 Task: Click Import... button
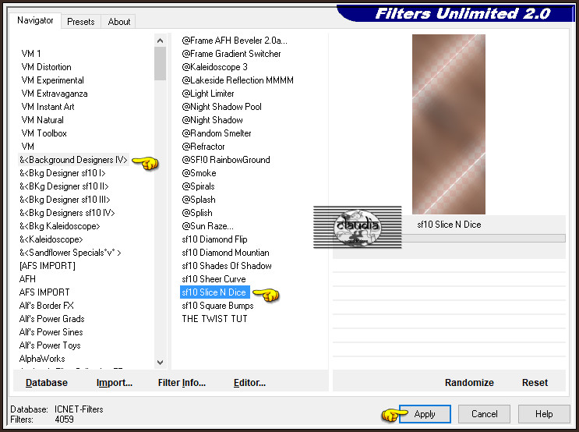pyautogui.click(x=114, y=382)
